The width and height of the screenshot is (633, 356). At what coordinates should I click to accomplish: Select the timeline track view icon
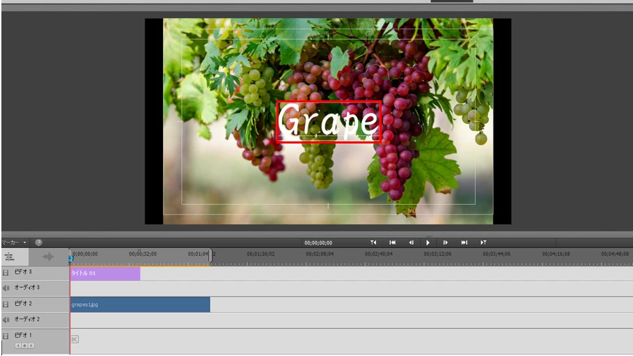click(9, 256)
